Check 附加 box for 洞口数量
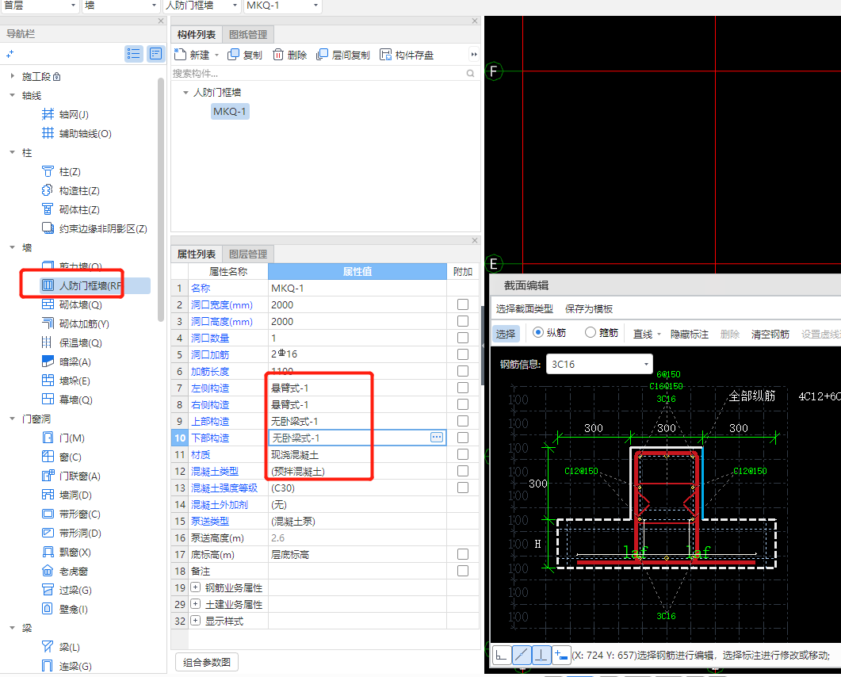 (463, 338)
